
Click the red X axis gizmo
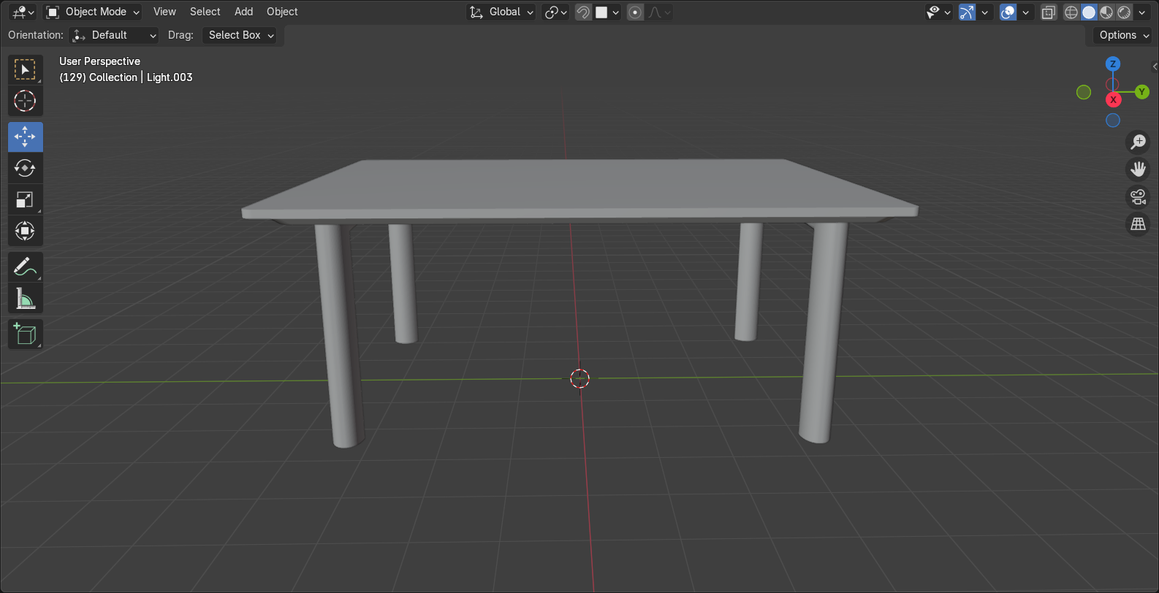[x=1113, y=100]
